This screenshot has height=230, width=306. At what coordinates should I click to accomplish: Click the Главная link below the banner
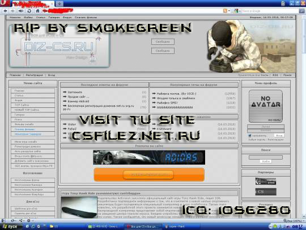(15, 75)
